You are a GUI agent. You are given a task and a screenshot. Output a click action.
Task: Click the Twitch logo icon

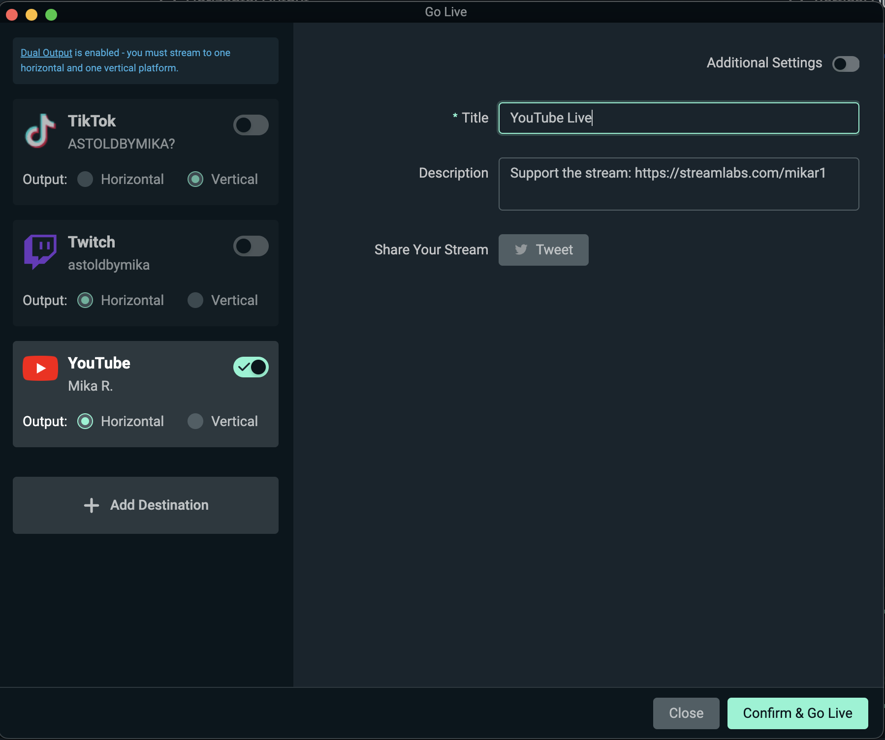(x=40, y=252)
